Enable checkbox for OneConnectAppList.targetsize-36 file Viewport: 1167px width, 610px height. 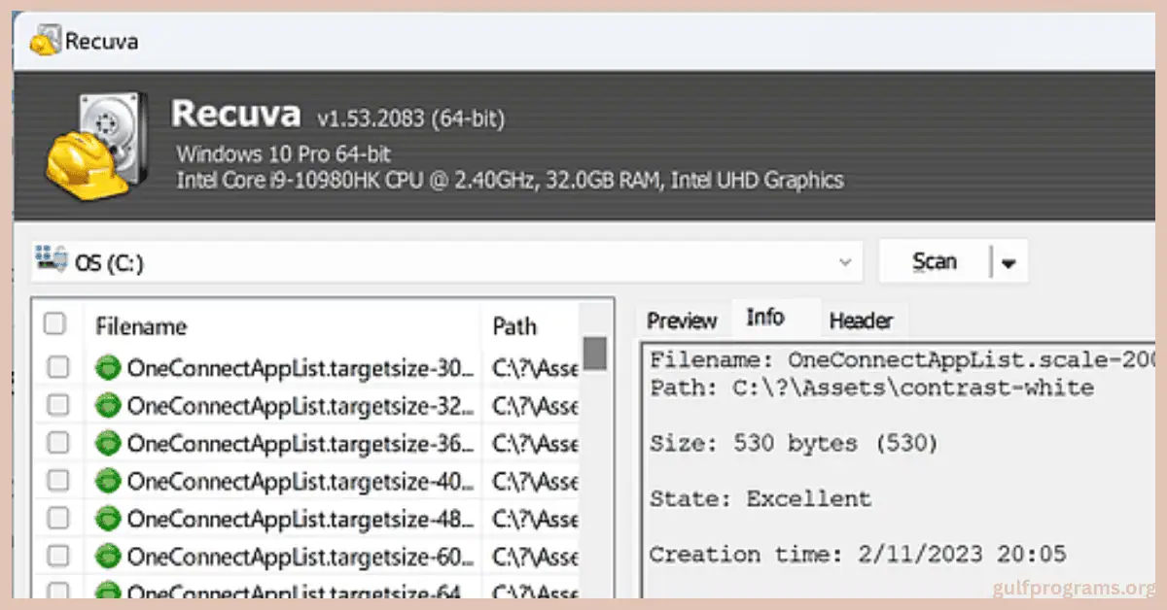[58, 443]
